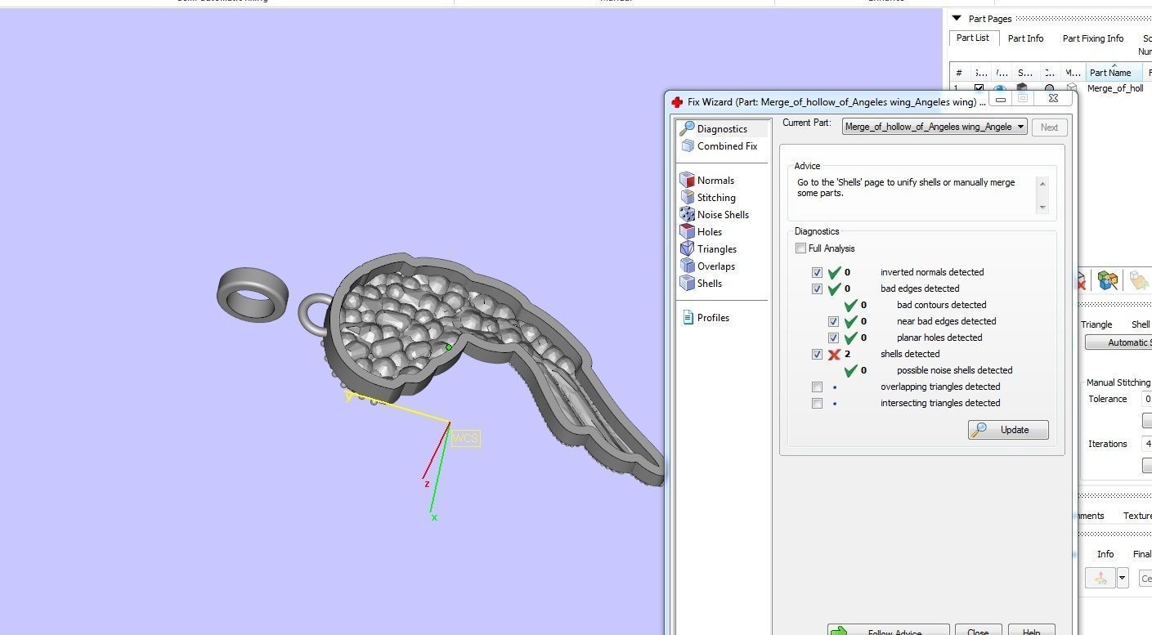
Task: Select the Triangle tab
Action: coord(1096,324)
